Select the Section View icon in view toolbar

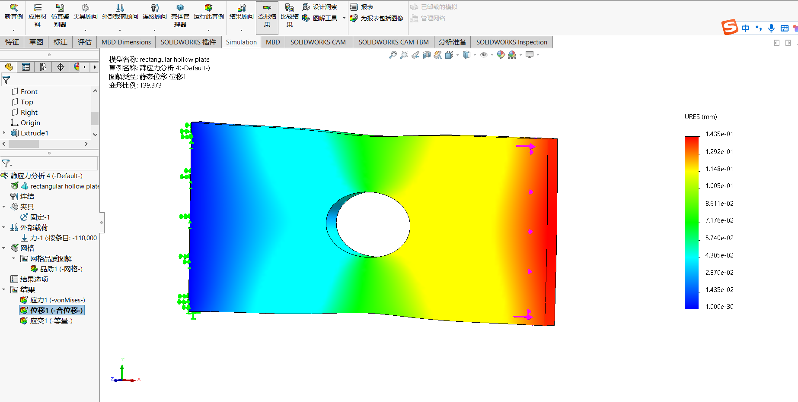(x=427, y=55)
